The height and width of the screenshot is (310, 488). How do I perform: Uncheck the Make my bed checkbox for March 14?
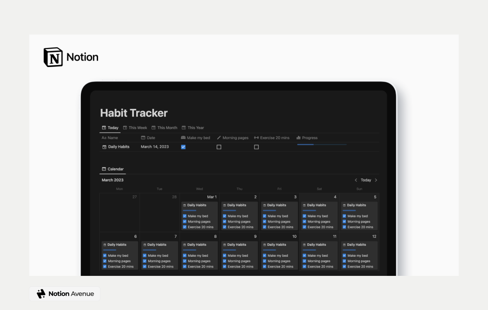point(183,147)
